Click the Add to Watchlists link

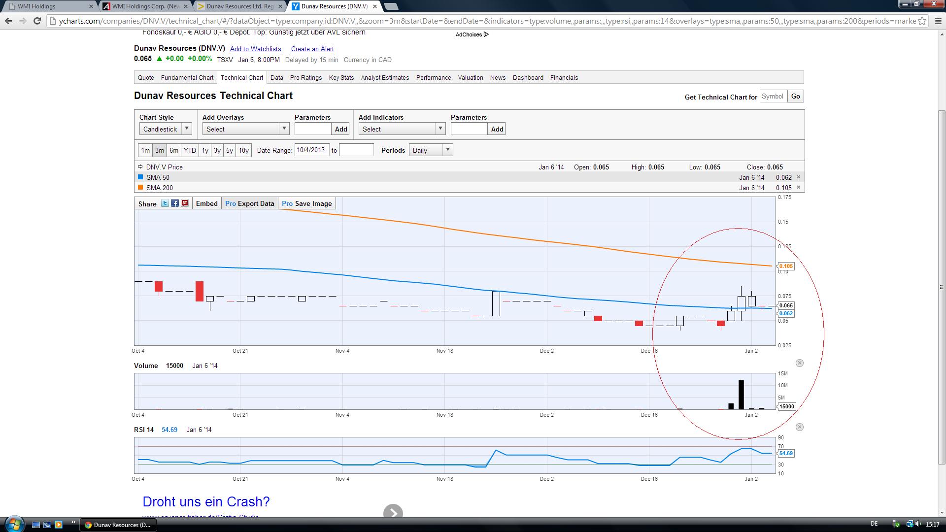(x=255, y=49)
